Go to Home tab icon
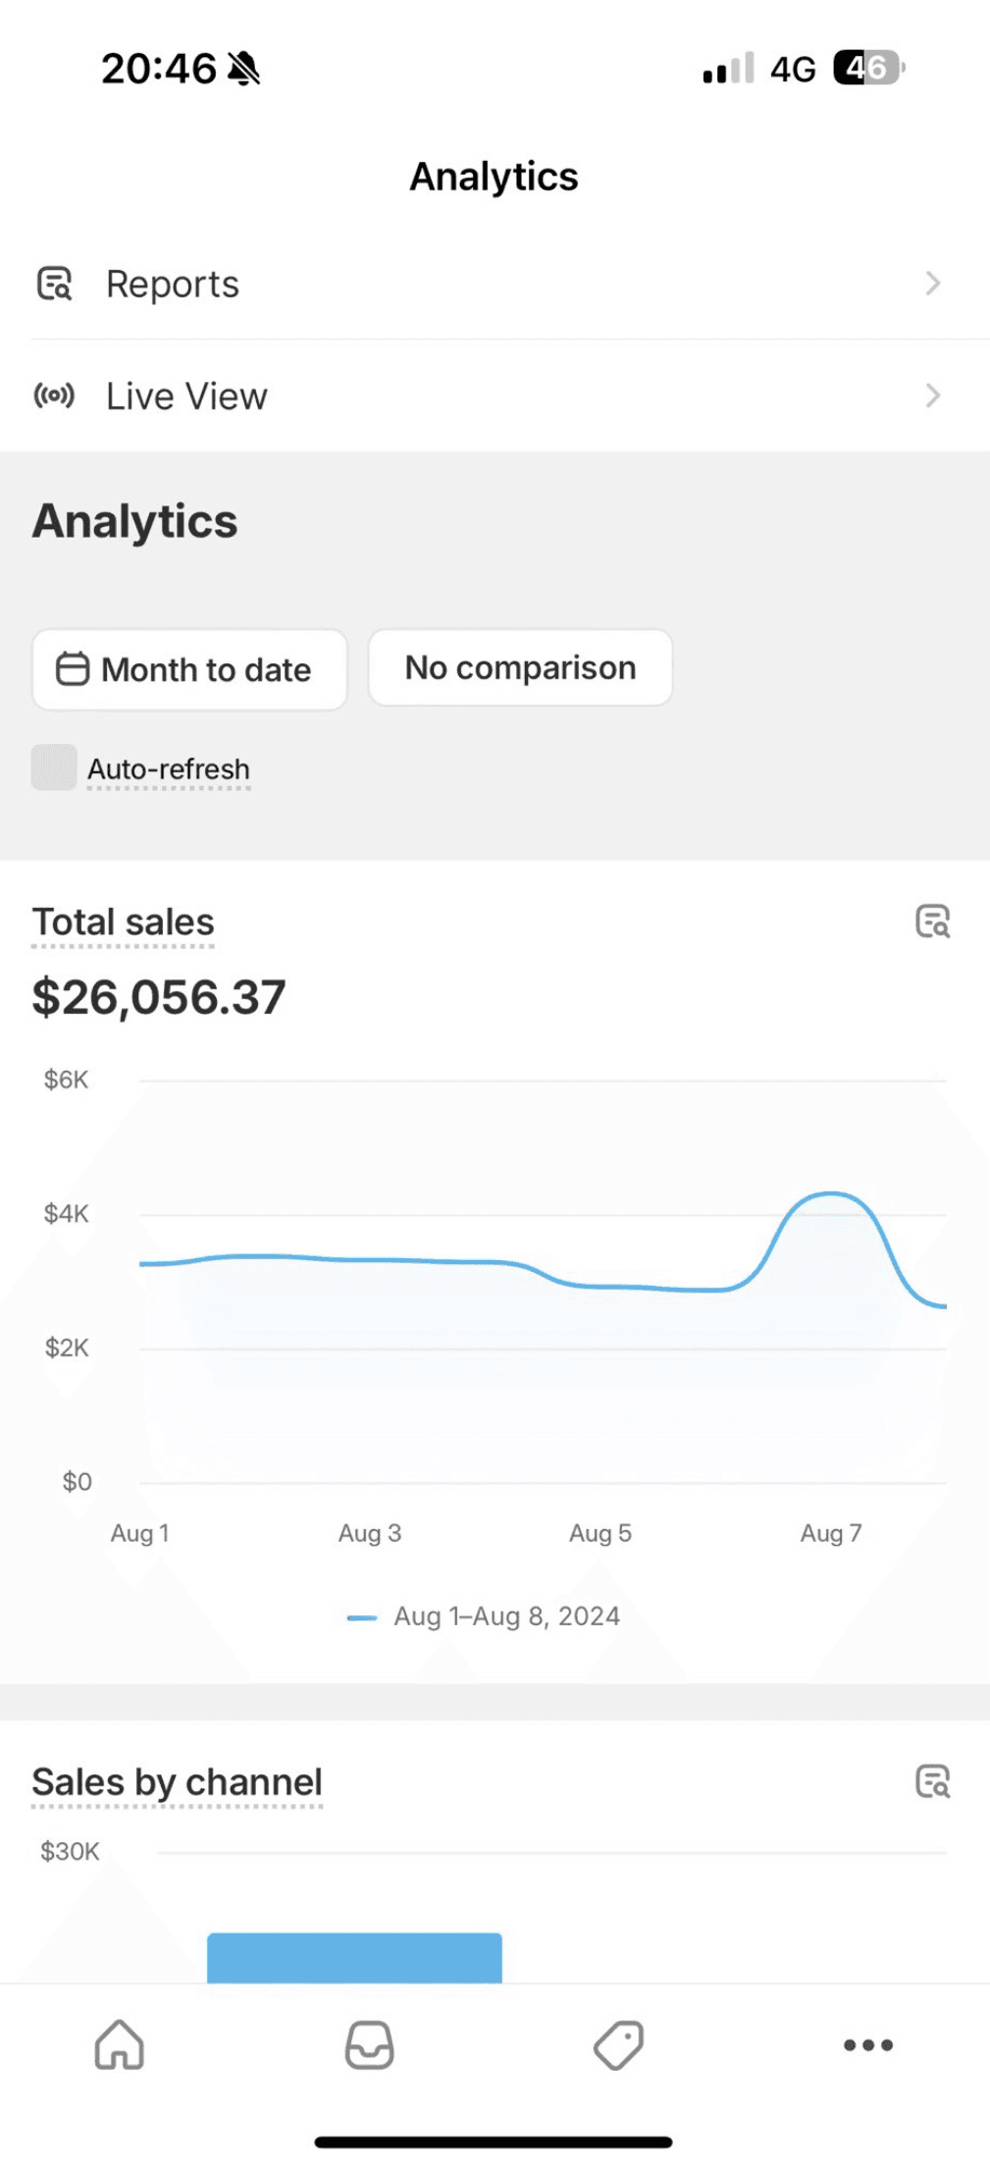Image resolution: width=990 pixels, height=2167 pixels. point(120,2045)
